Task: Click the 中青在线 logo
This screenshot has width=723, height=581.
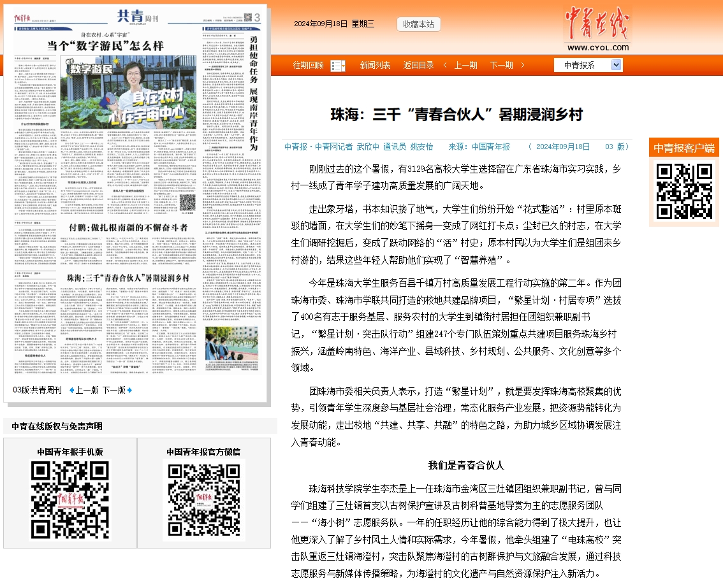Action: pos(597,30)
